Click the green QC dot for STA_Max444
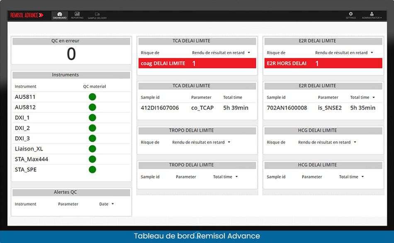The height and width of the screenshot is (243, 394). pyautogui.click(x=92, y=159)
